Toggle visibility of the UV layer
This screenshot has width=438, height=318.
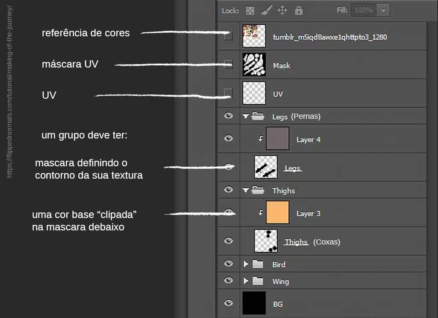pyautogui.click(x=229, y=93)
